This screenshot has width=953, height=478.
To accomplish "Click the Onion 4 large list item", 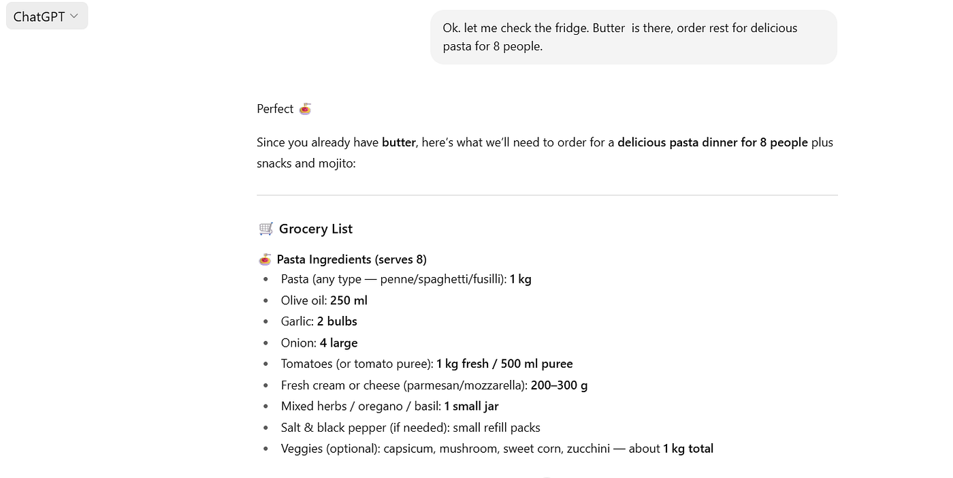I will pyautogui.click(x=319, y=342).
